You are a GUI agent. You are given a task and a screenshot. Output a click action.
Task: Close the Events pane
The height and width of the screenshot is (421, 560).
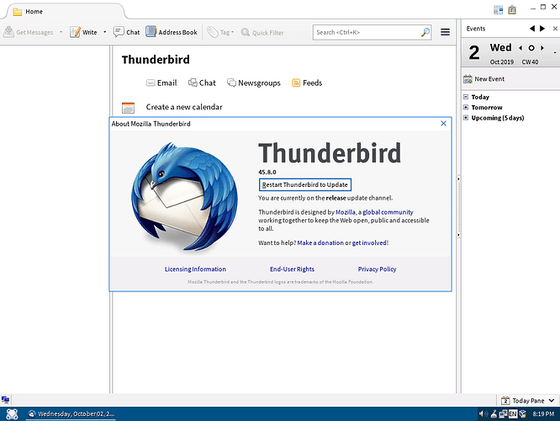point(555,29)
